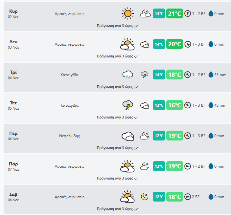The height and width of the screenshot is (215, 231).
Task: Click the wind compass icon for Monday 03 Nov
Action: point(188,44)
